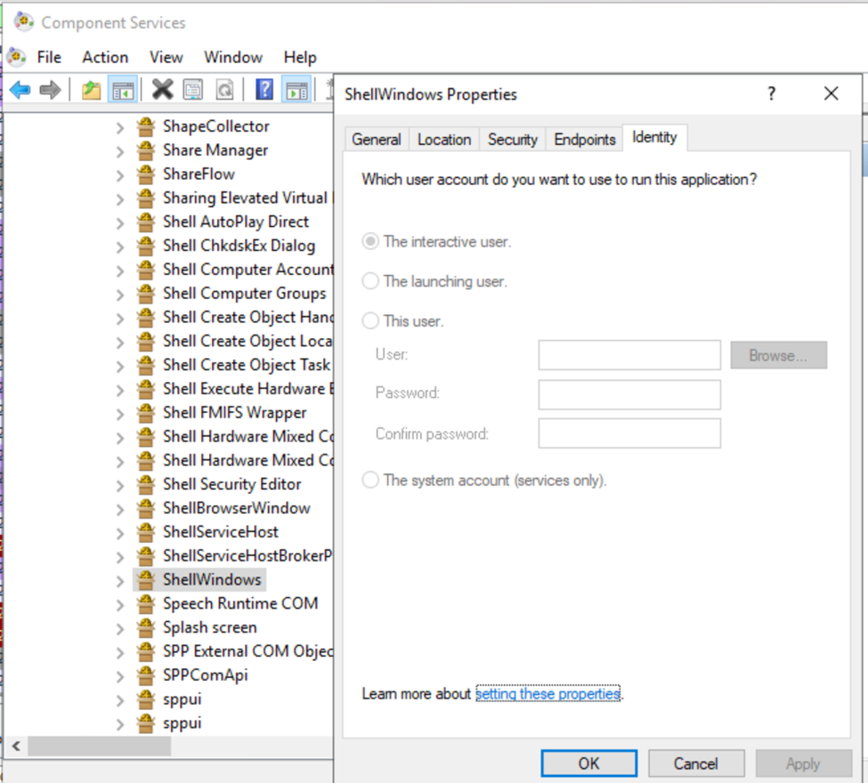Click the tree horizontal scrollbar thumb
Viewport: 868px width, 783px height.
point(100,746)
